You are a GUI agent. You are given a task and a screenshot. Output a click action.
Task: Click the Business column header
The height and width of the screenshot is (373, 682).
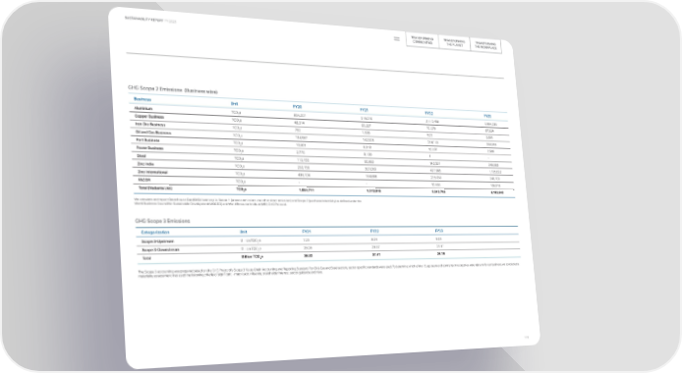(x=142, y=99)
